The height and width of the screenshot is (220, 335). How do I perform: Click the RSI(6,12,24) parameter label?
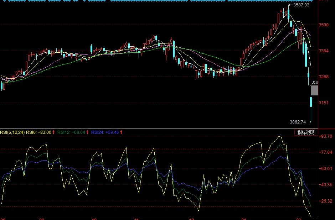pyautogui.click(x=12, y=131)
